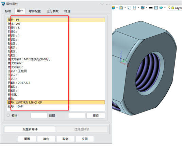Click the yellow ring view icon
The image size is (182, 146).
121,8
